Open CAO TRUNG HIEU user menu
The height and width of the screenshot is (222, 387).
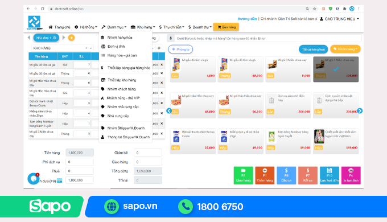coord(339,19)
